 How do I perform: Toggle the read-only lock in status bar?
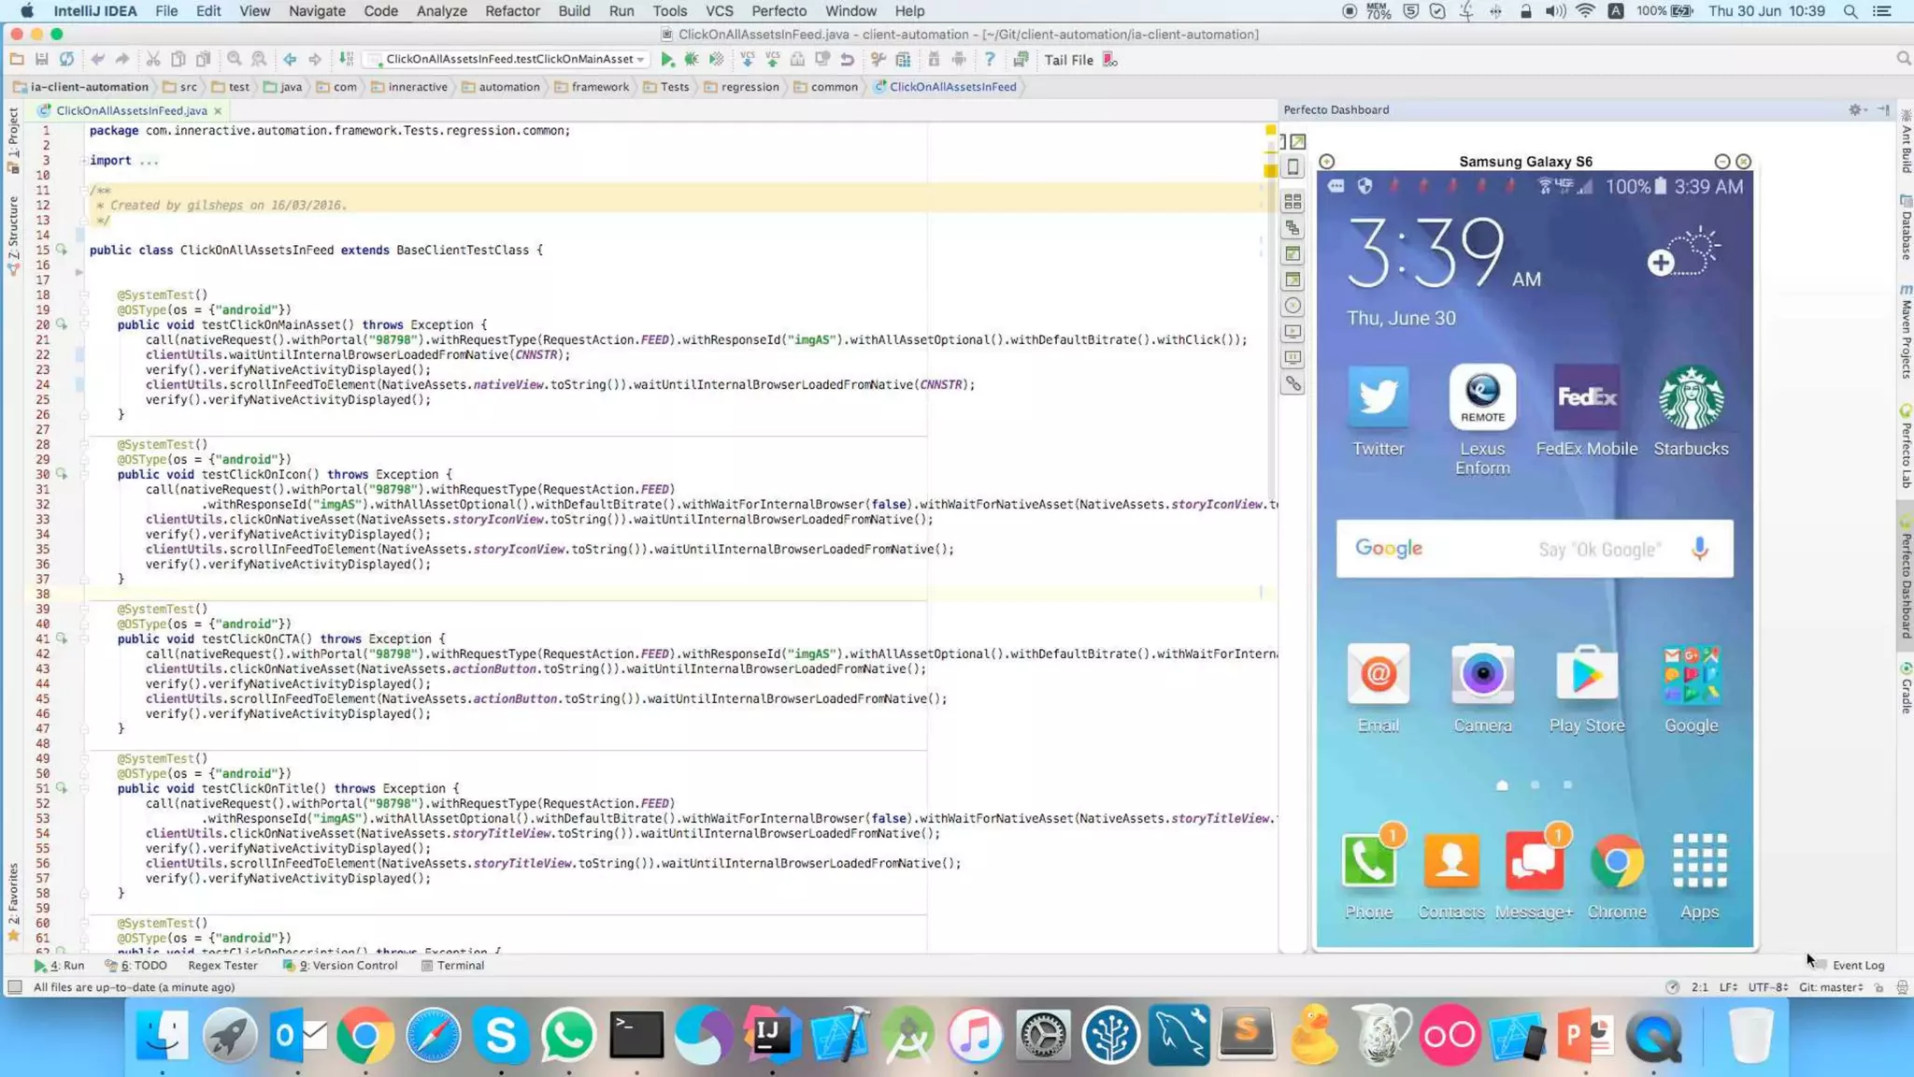click(1878, 987)
